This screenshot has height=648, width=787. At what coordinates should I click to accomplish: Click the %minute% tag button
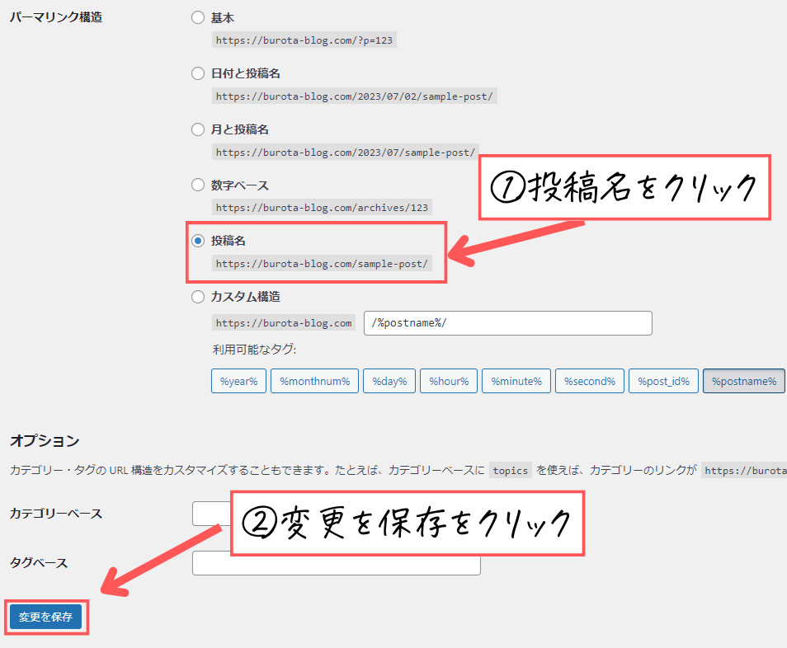click(x=516, y=381)
